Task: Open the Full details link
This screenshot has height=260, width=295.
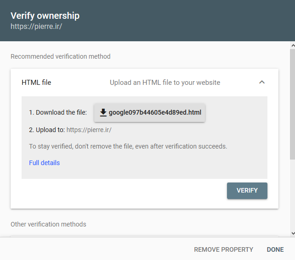Action: (x=44, y=163)
